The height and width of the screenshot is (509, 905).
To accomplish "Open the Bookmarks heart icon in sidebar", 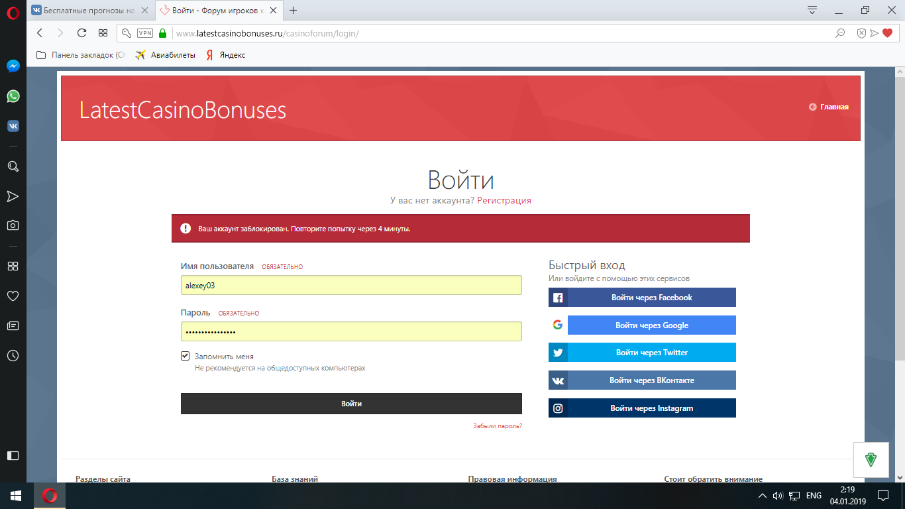I will [13, 296].
